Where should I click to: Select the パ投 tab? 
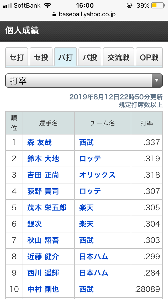[90, 57]
